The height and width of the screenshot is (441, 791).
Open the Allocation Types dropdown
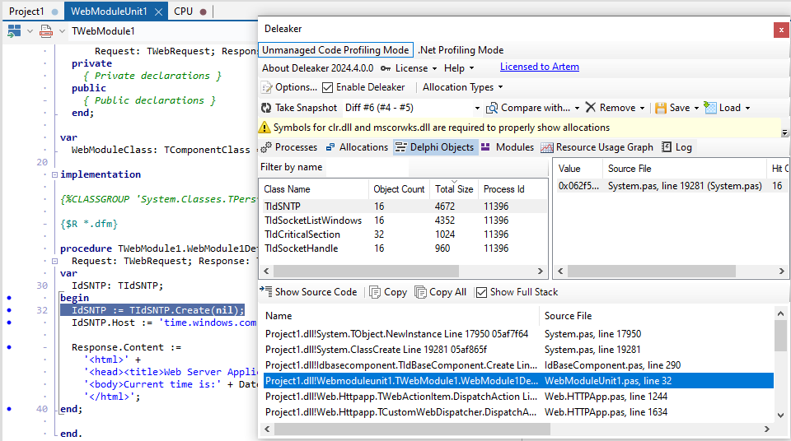click(462, 87)
